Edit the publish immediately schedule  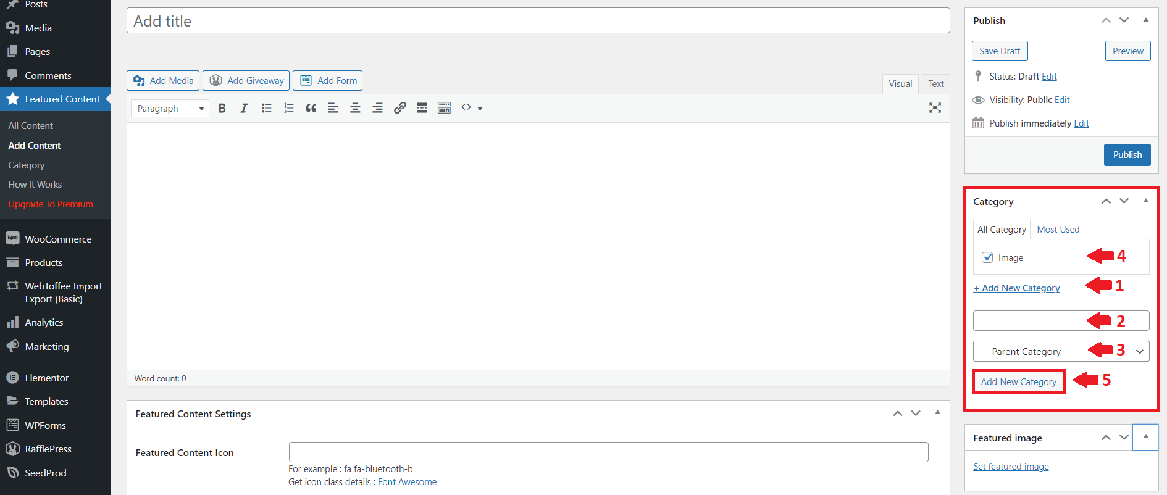[x=1081, y=123]
